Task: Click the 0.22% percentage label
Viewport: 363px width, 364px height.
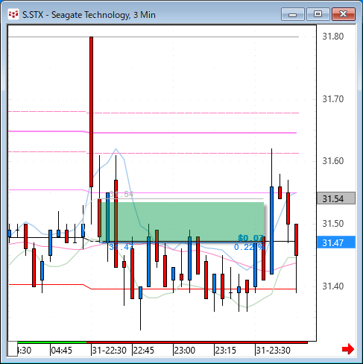Action: pyautogui.click(x=250, y=247)
